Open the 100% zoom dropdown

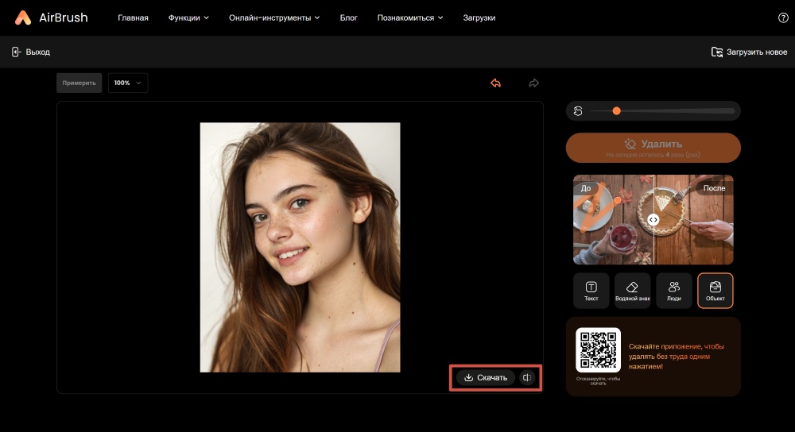click(128, 83)
